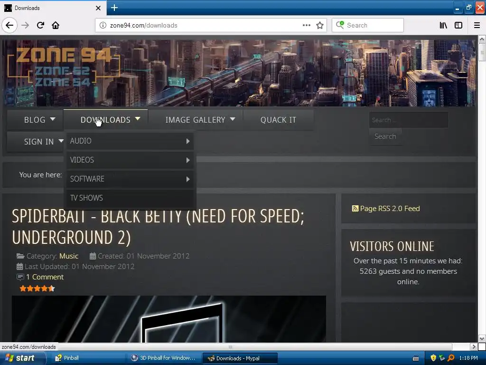
Task: Open the Page RSS 2.0 Feed link
Action: 390,209
